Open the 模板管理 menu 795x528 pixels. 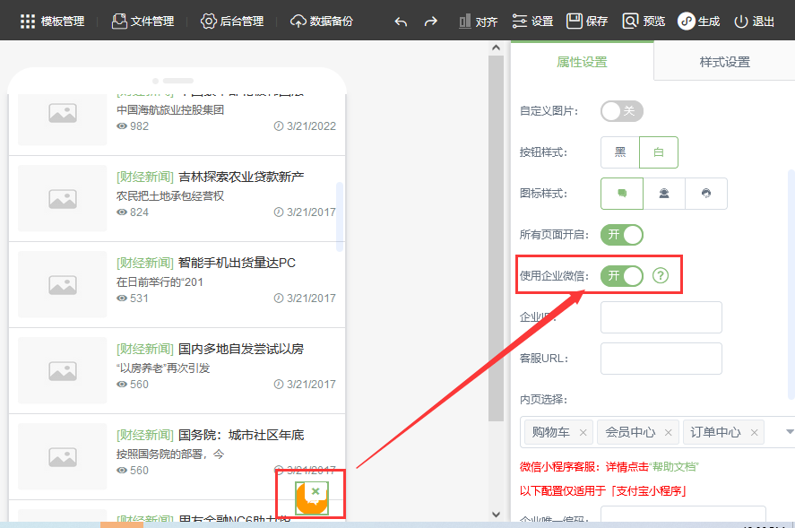52,21
